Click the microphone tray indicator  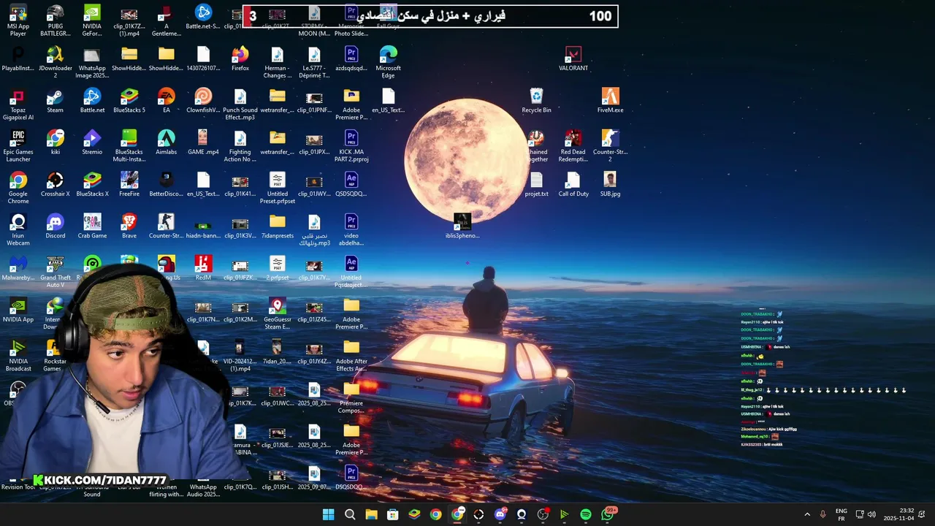click(823, 514)
